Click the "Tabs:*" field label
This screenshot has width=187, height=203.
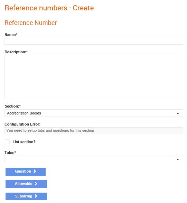[10, 153]
